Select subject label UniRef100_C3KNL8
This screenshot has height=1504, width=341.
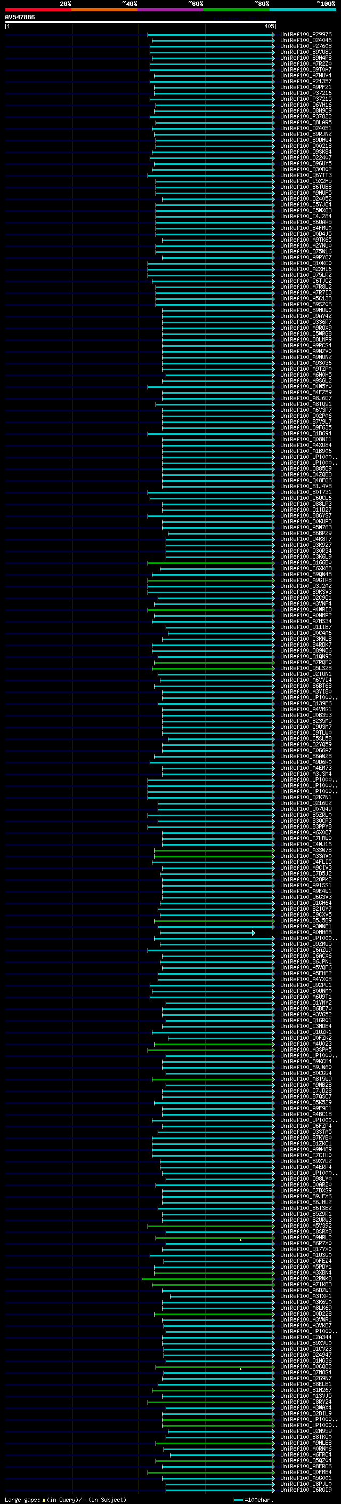click(x=305, y=639)
